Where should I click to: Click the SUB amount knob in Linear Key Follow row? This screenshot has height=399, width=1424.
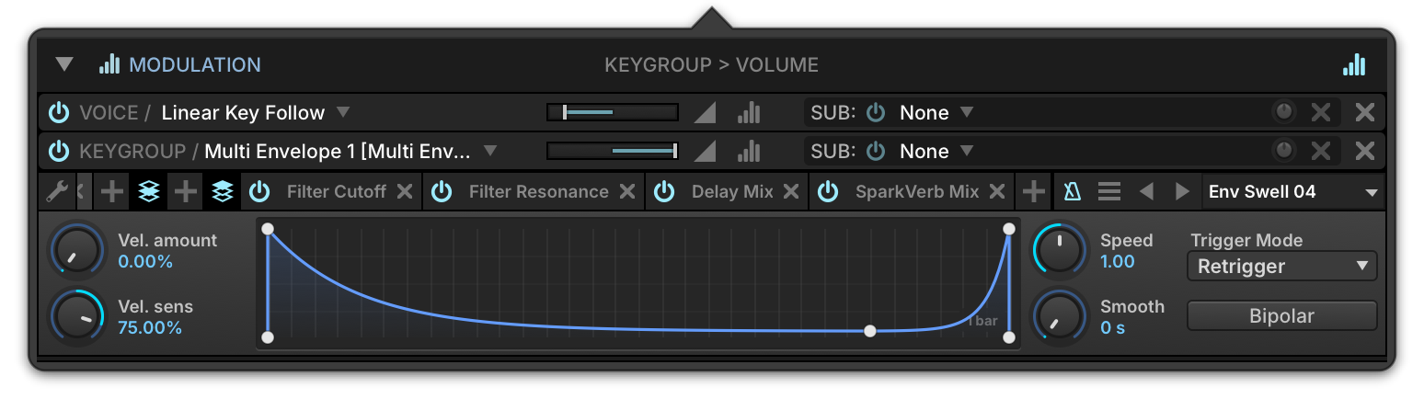[1284, 112]
